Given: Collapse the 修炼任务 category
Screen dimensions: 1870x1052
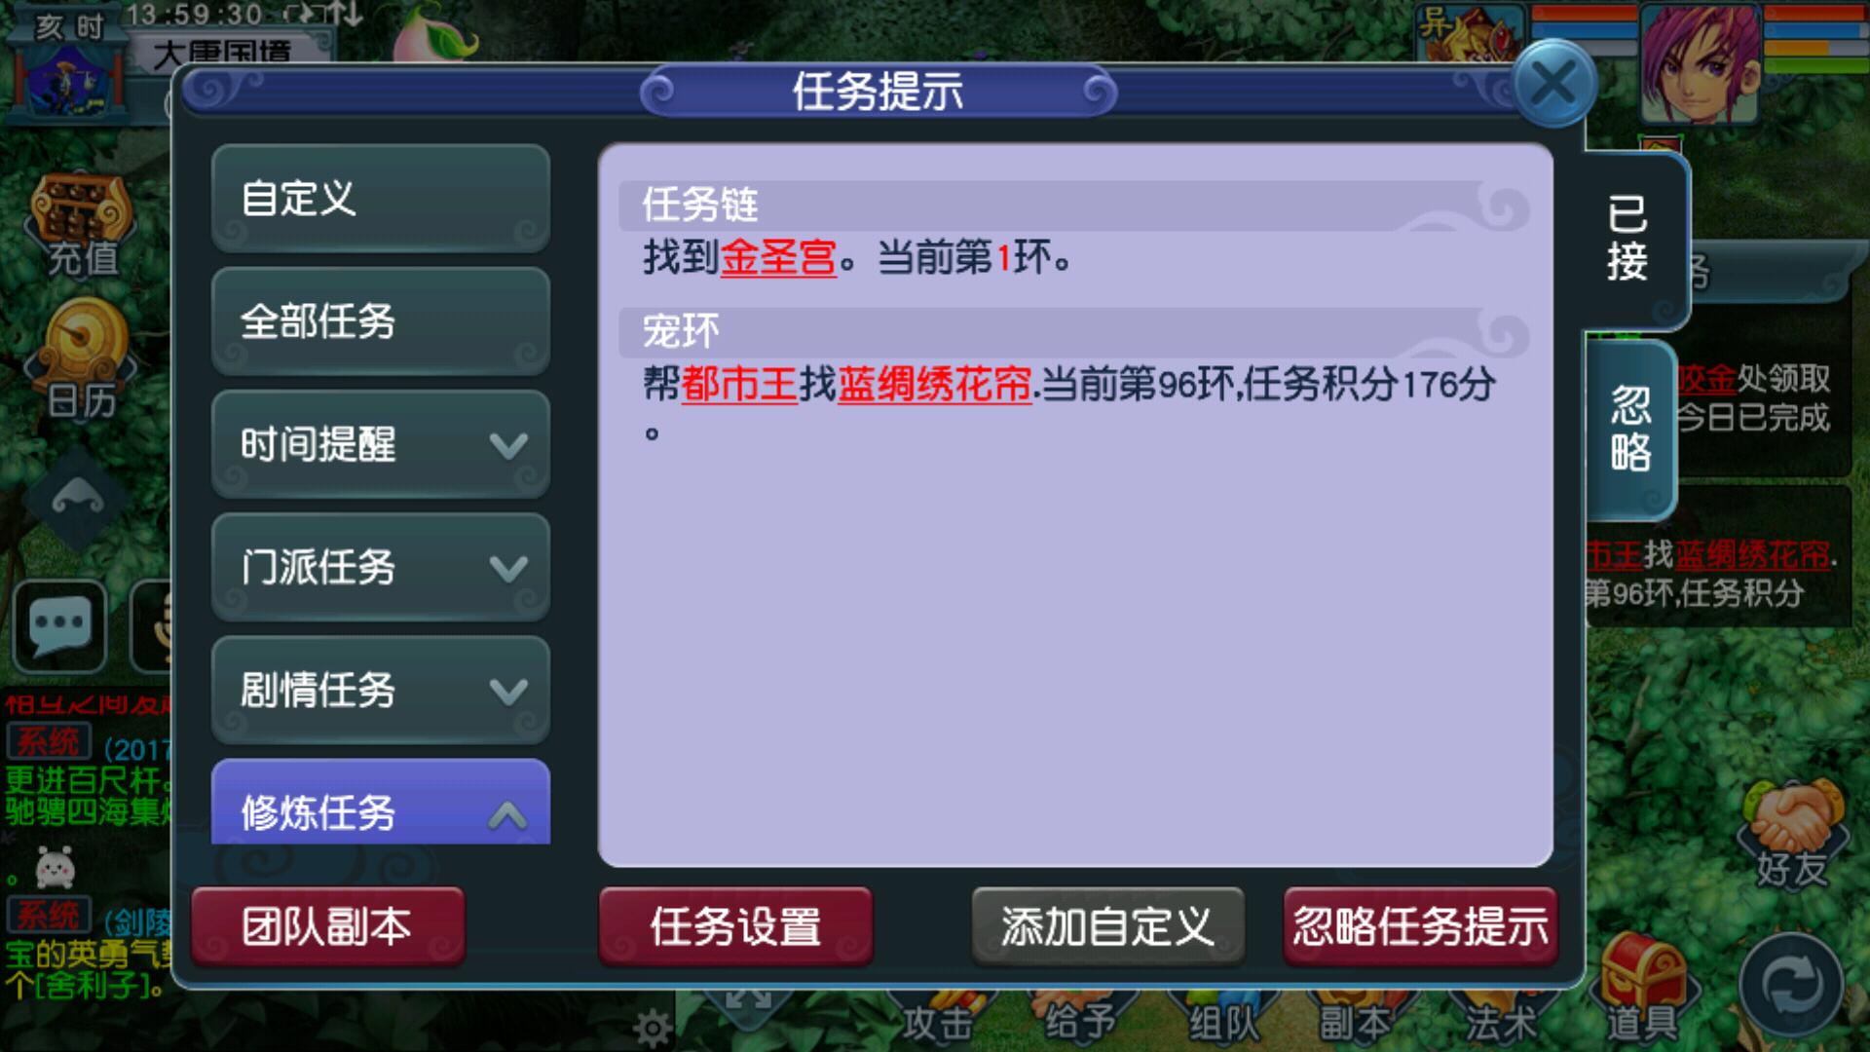Looking at the screenshot, I should (x=381, y=803).
